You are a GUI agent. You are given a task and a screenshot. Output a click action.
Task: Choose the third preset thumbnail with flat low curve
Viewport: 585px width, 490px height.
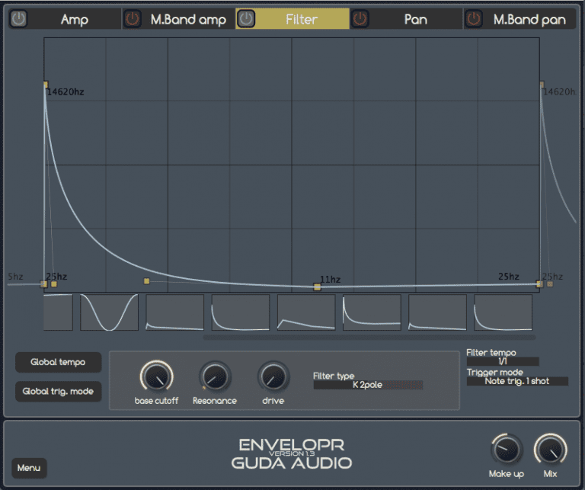pos(175,312)
